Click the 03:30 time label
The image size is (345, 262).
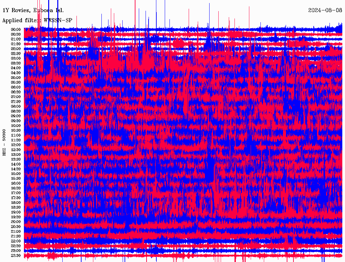coord(16,63)
